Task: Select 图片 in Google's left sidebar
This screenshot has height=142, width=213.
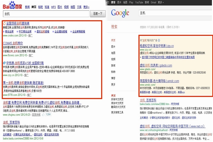Action: (x=114, y=47)
